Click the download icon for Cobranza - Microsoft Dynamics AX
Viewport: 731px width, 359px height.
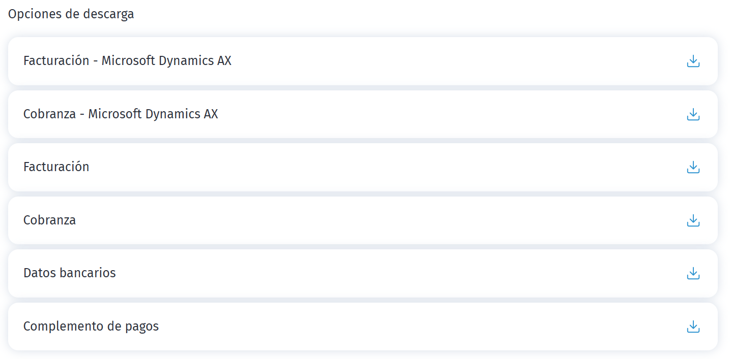(693, 114)
